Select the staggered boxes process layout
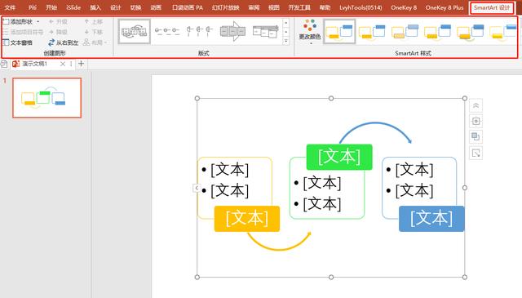 pyautogui.click(x=265, y=32)
